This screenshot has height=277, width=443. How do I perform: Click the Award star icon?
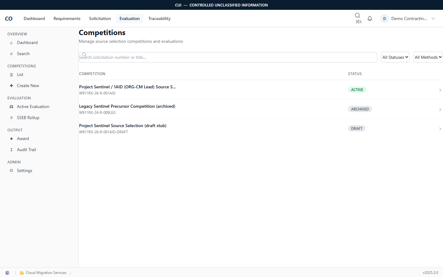[11, 139]
